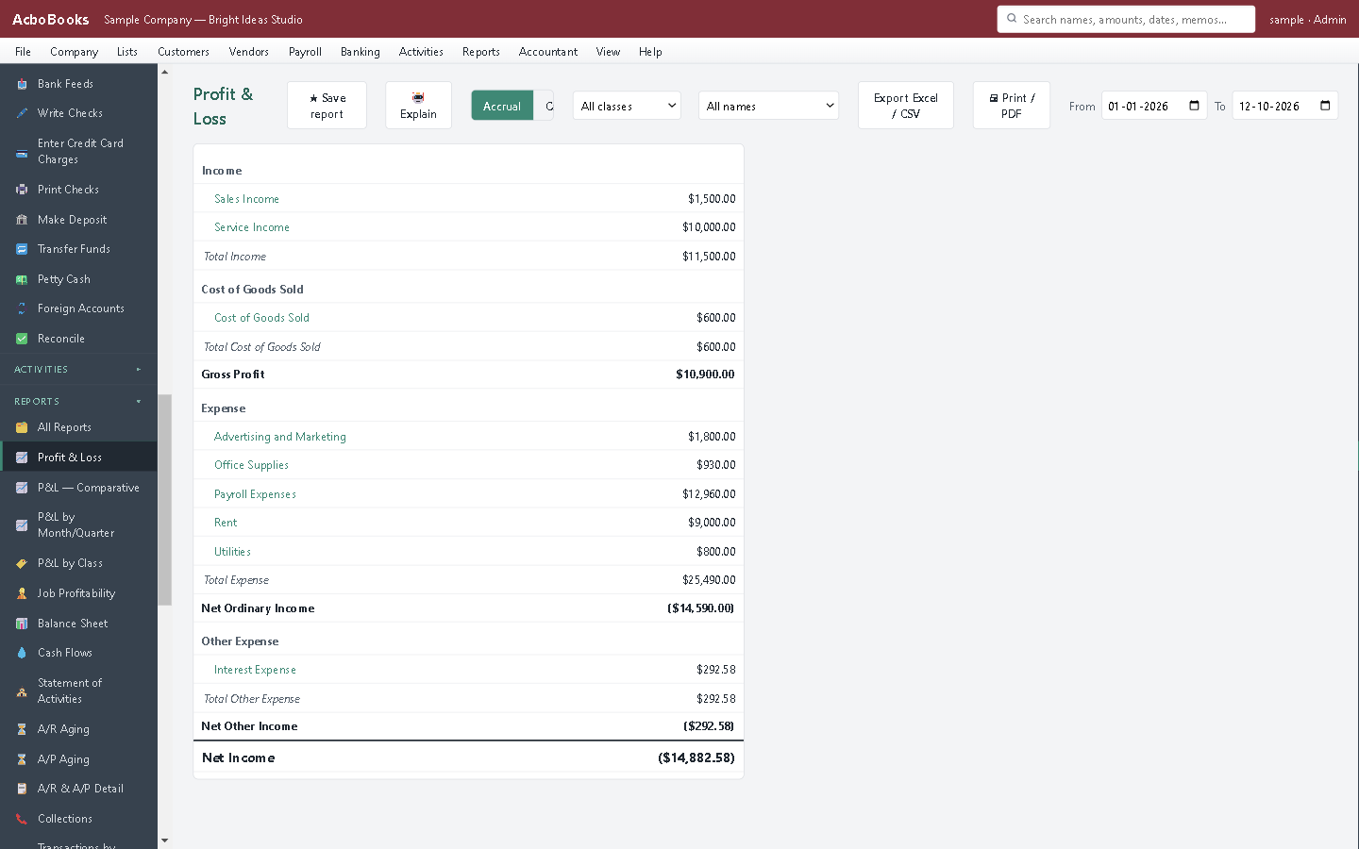Viewport: 1359px width, 849px height.
Task: Select the Accrual basis toggle
Action: pyautogui.click(x=502, y=106)
